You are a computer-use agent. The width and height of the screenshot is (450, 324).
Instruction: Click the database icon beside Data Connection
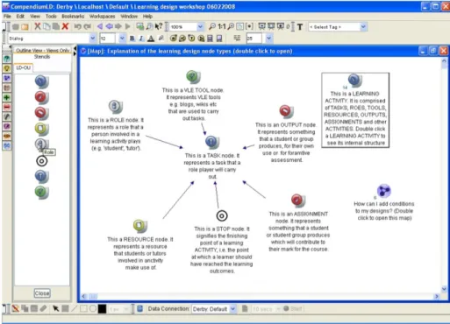(139, 308)
